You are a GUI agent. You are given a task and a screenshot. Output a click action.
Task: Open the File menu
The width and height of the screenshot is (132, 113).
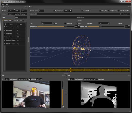(x=3, y=5)
